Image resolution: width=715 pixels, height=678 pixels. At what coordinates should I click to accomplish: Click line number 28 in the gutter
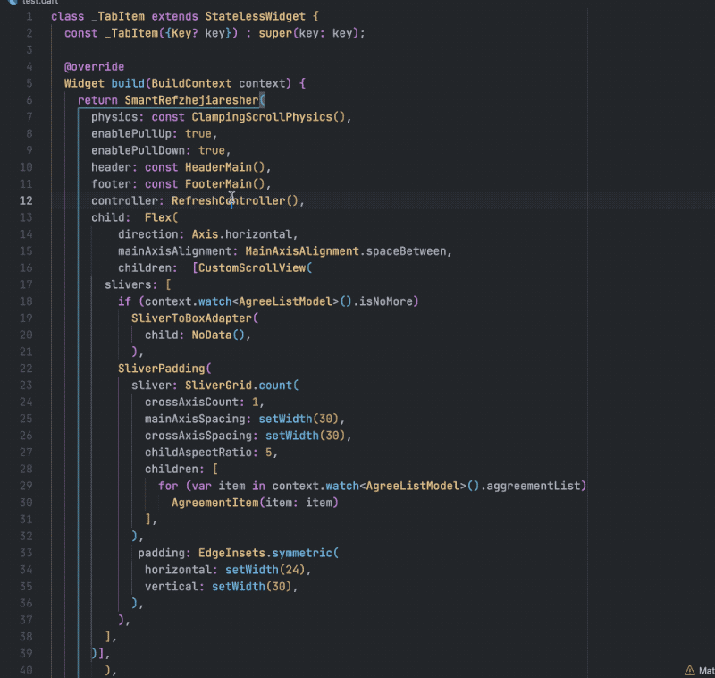point(26,469)
